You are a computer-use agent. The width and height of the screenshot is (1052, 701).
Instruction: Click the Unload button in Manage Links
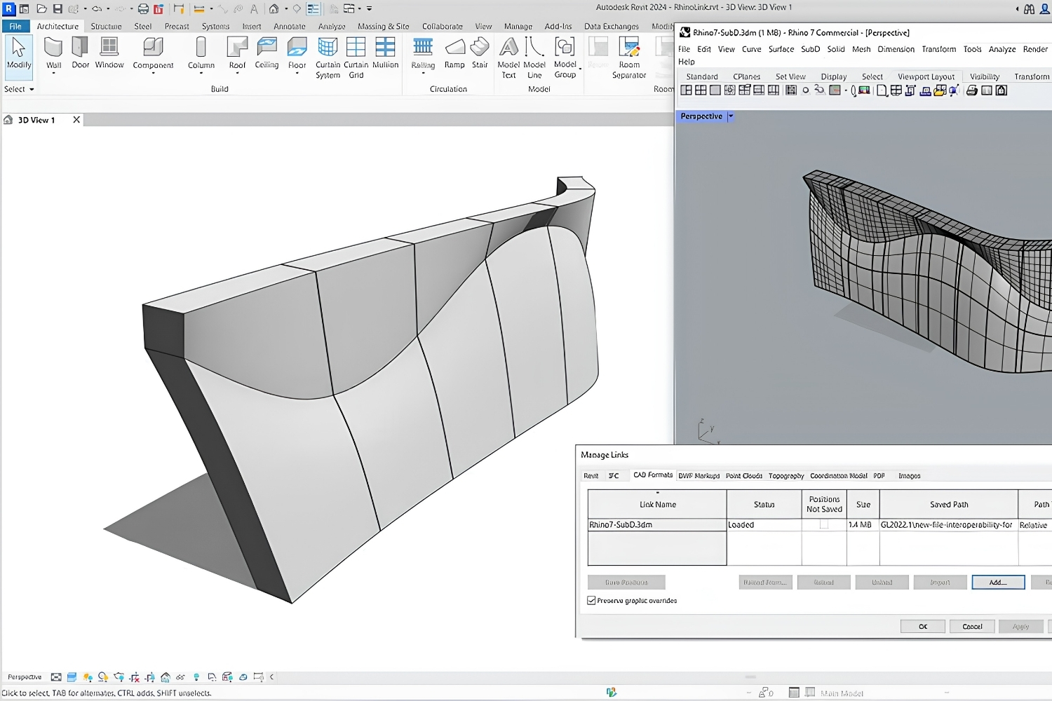point(882,582)
